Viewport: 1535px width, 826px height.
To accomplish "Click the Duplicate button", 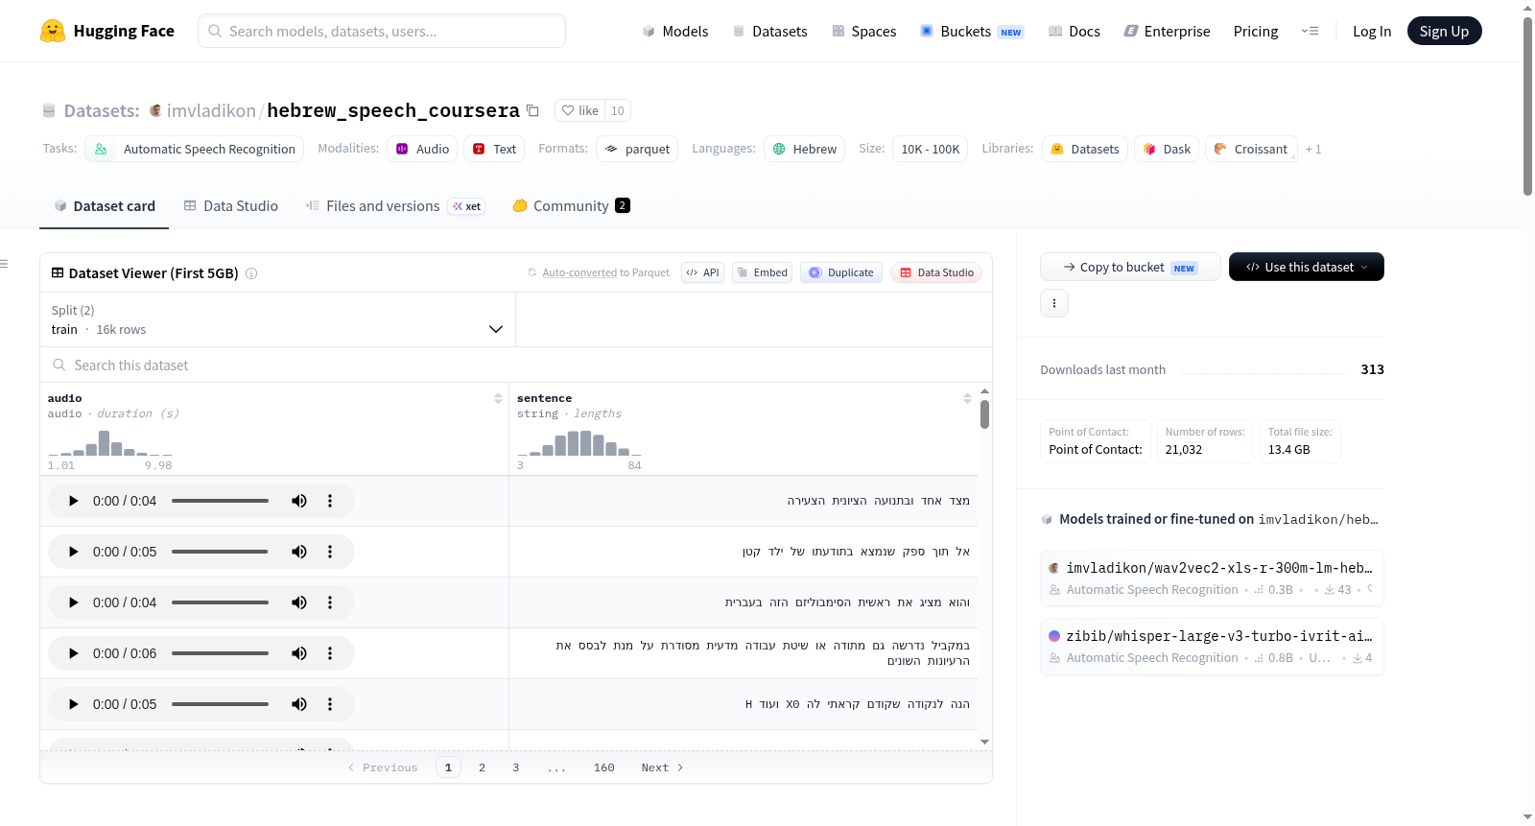I will click(841, 272).
